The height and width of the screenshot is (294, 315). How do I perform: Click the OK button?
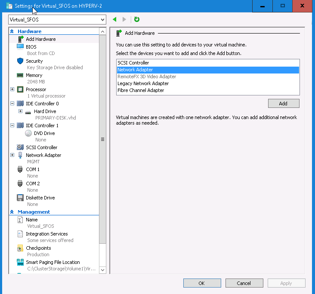[202, 283]
